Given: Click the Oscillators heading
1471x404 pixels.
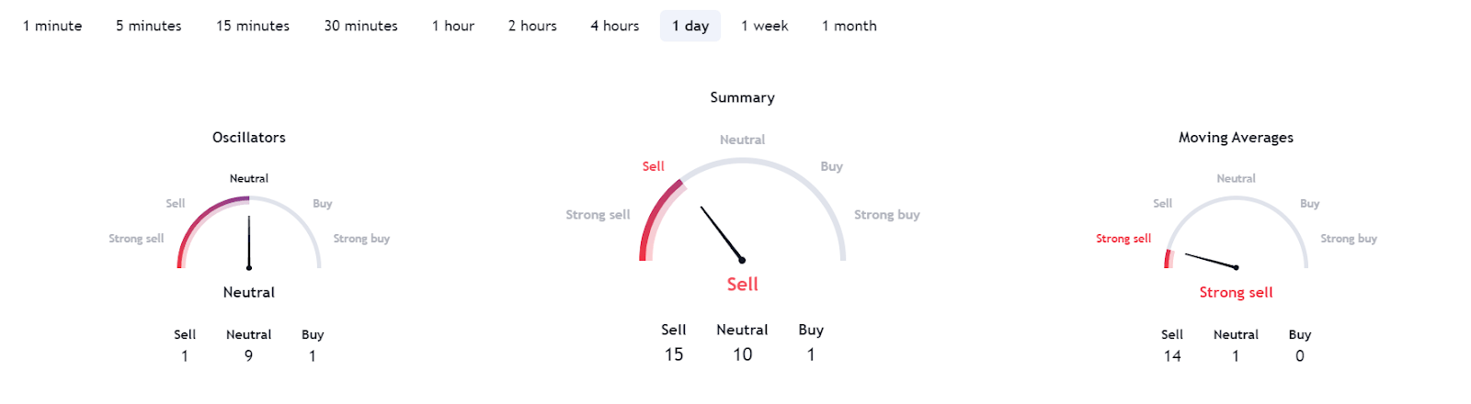Looking at the screenshot, I should tap(249, 138).
